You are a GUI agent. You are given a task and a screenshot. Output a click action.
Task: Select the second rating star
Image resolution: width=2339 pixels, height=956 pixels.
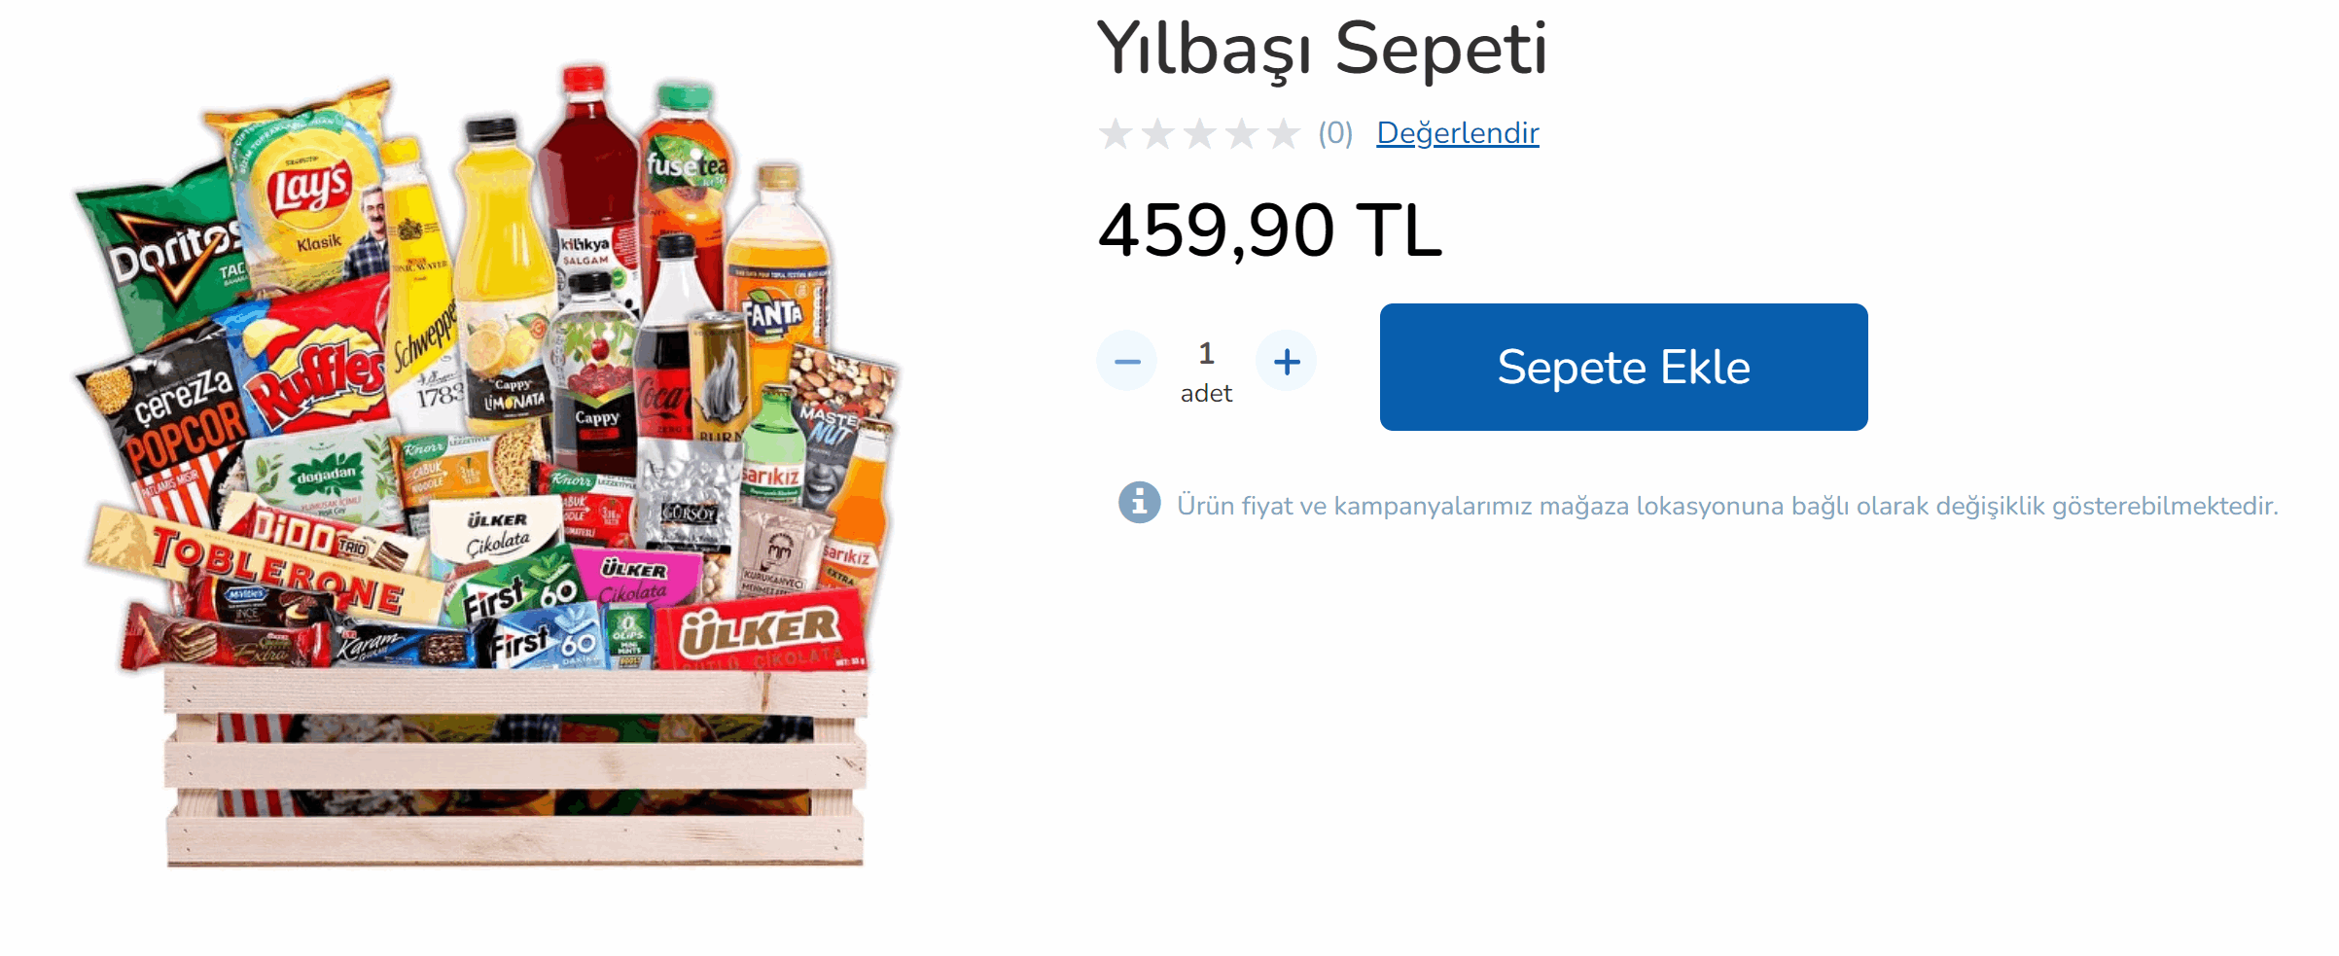(x=1157, y=133)
